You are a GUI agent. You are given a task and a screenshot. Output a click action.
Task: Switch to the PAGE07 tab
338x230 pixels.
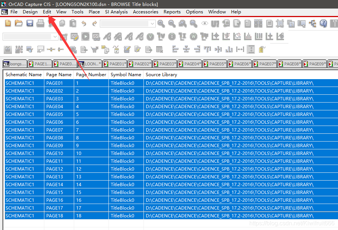pos(265,64)
